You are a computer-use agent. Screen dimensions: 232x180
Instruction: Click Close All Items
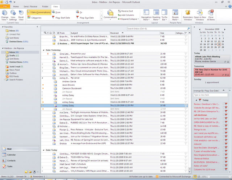(x=211, y=15)
